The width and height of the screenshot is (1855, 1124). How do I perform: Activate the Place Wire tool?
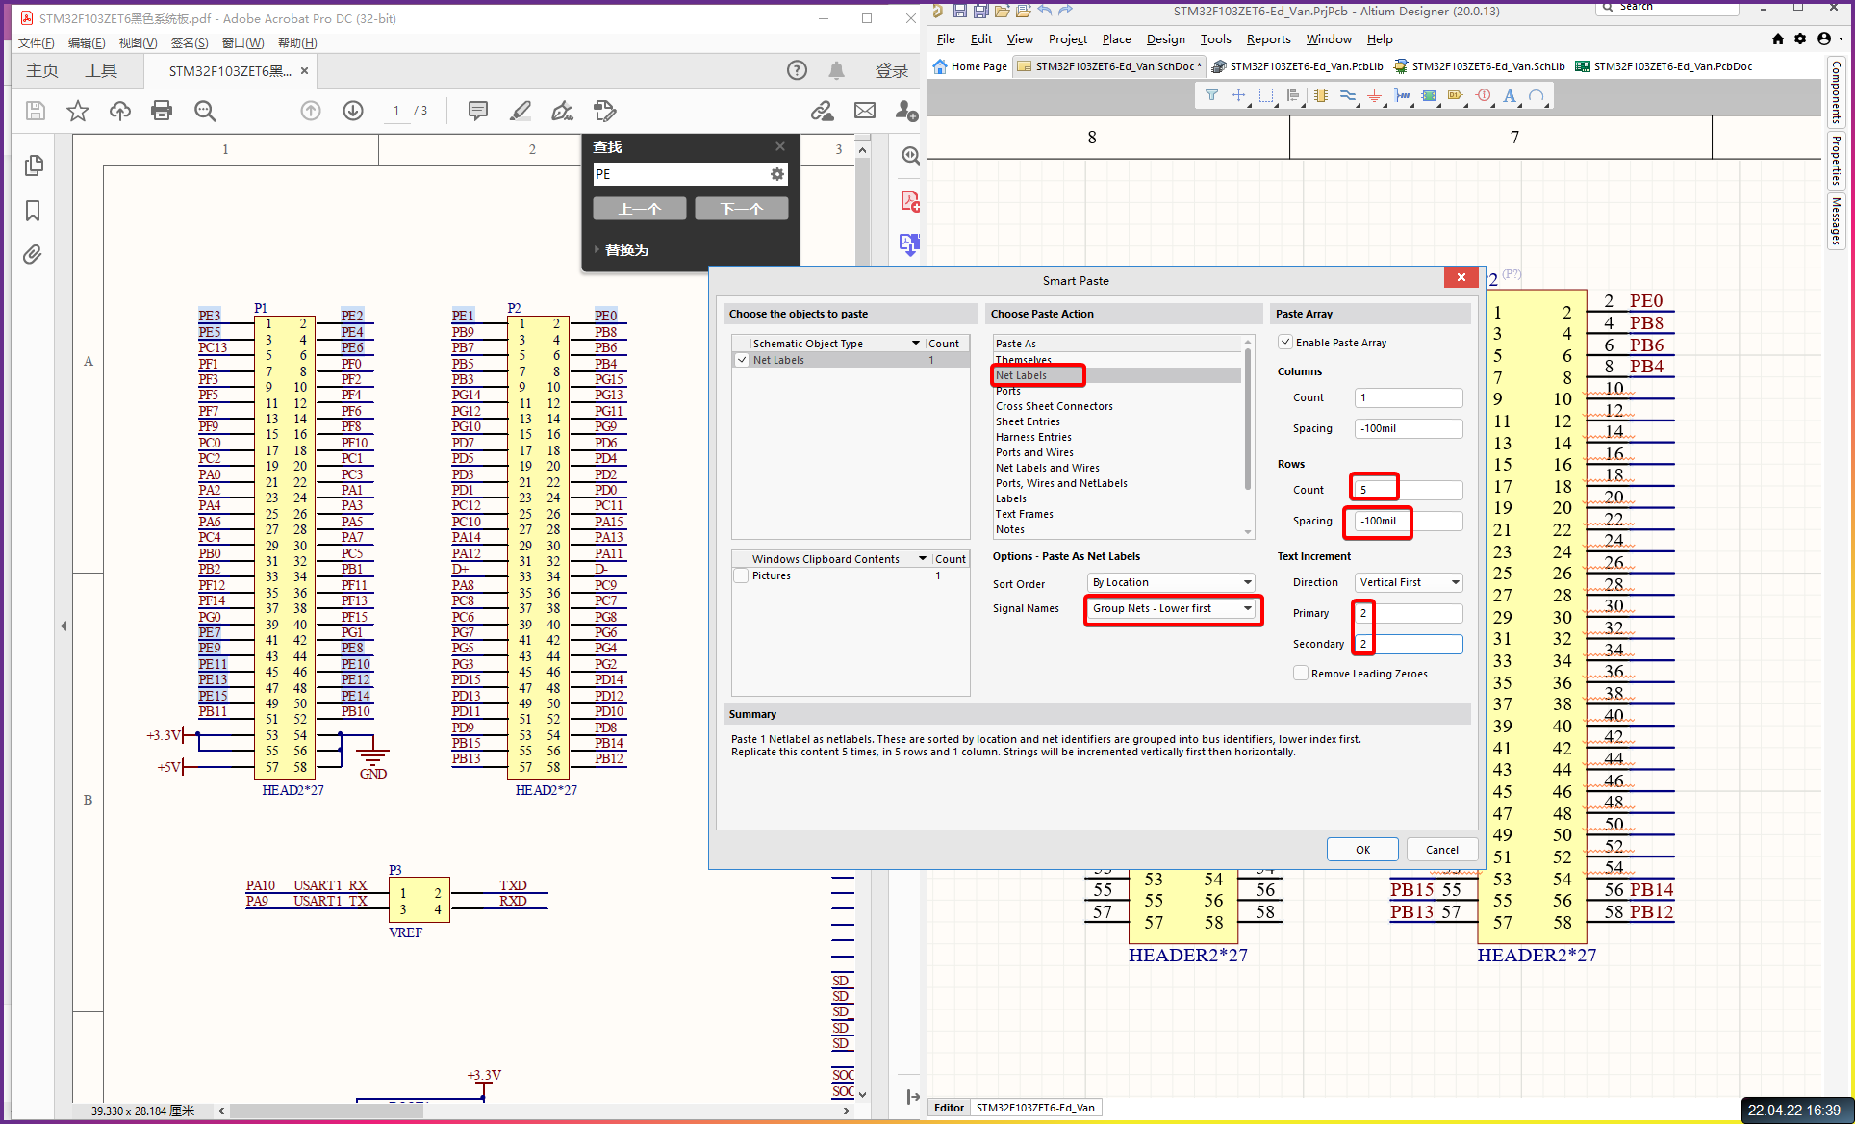[1348, 95]
